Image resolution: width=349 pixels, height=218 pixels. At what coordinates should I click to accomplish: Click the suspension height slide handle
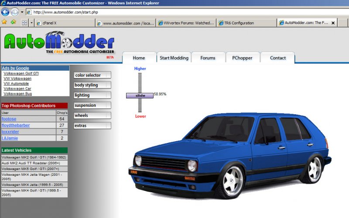(140, 95)
